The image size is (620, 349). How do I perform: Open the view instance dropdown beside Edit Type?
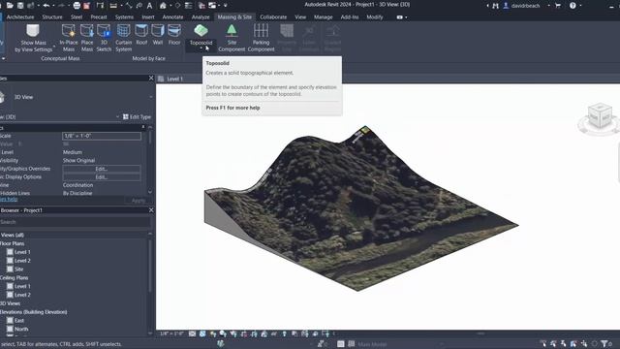117,116
